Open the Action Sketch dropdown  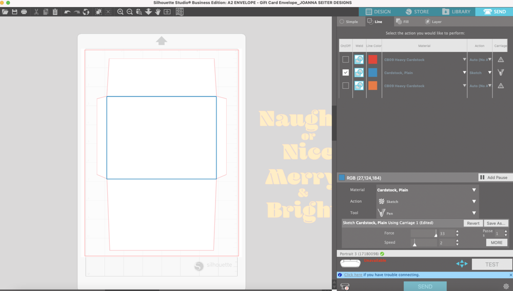(427, 201)
